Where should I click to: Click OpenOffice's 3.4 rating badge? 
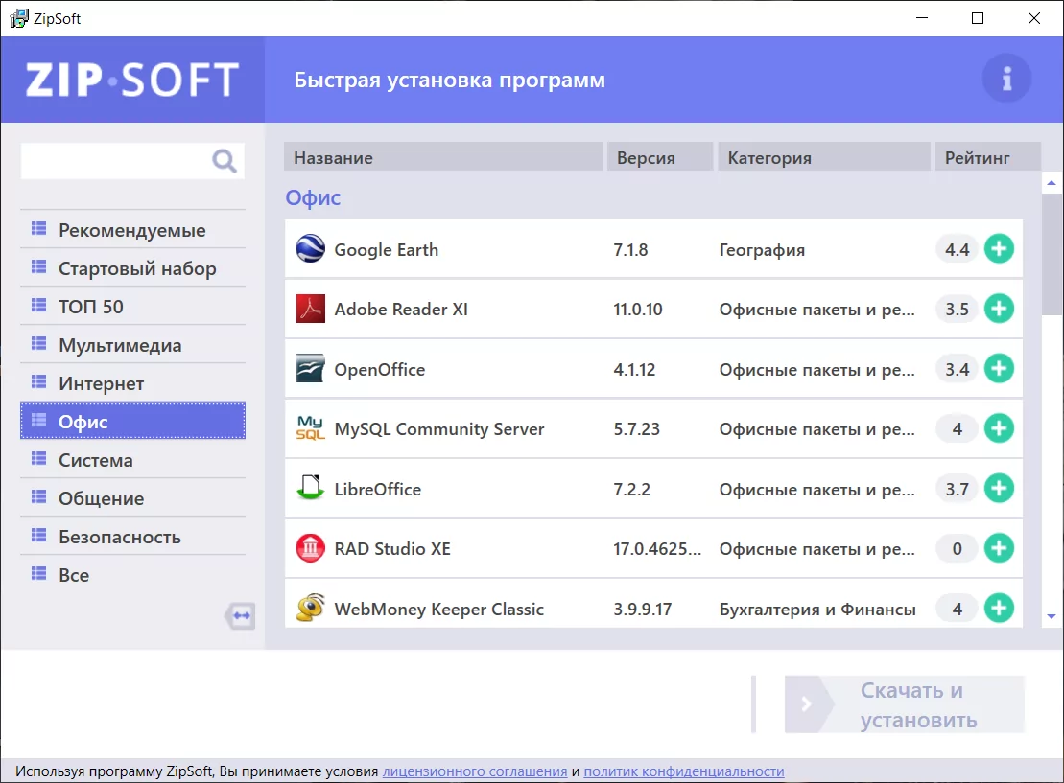click(957, 370)
